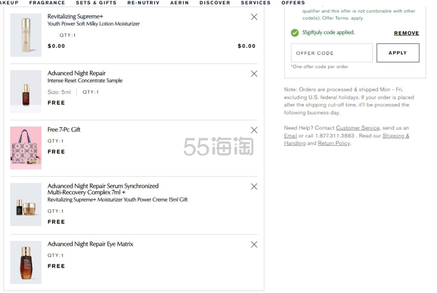Open the Sets & Gifts menu
The width and height of the screenshot is (437, 293).
(x=96, y=3)
